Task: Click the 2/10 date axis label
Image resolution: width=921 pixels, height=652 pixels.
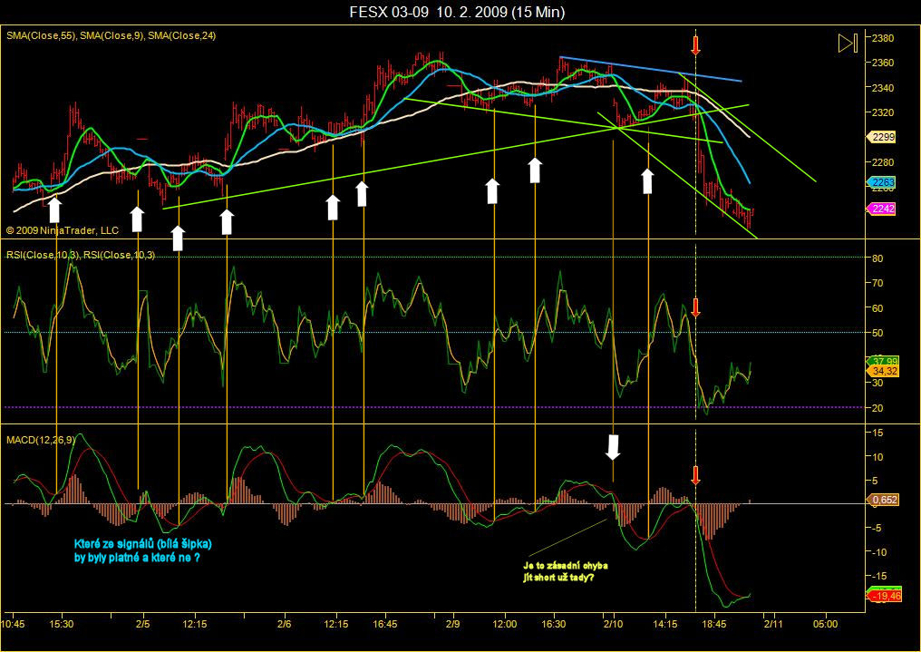Action: [613, 624]
